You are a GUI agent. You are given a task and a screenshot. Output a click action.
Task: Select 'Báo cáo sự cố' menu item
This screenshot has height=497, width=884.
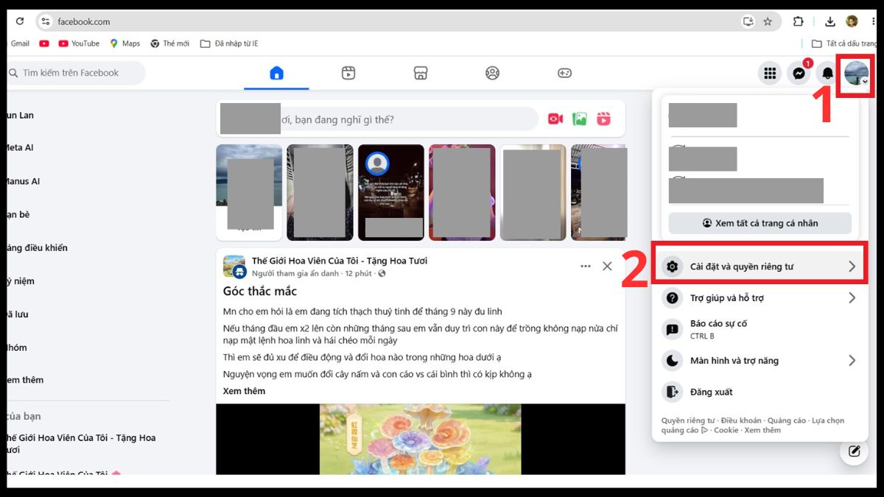point(760,329)
